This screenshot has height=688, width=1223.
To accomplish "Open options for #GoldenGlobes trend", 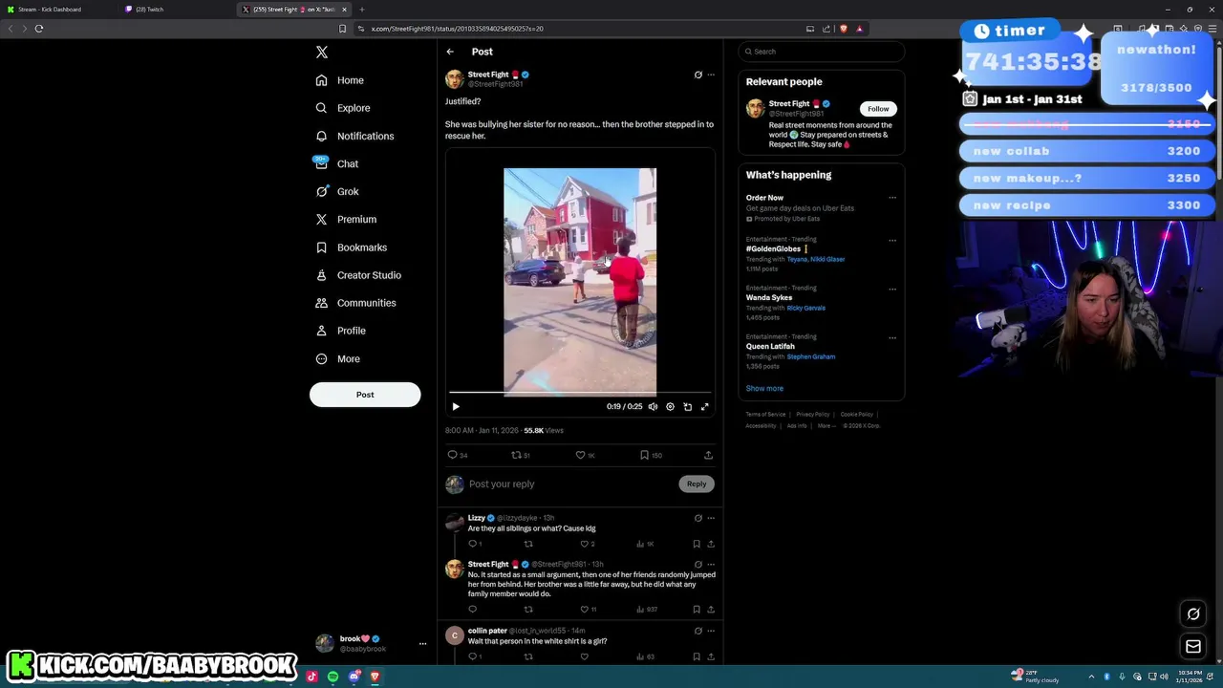I will click(892, 241).
